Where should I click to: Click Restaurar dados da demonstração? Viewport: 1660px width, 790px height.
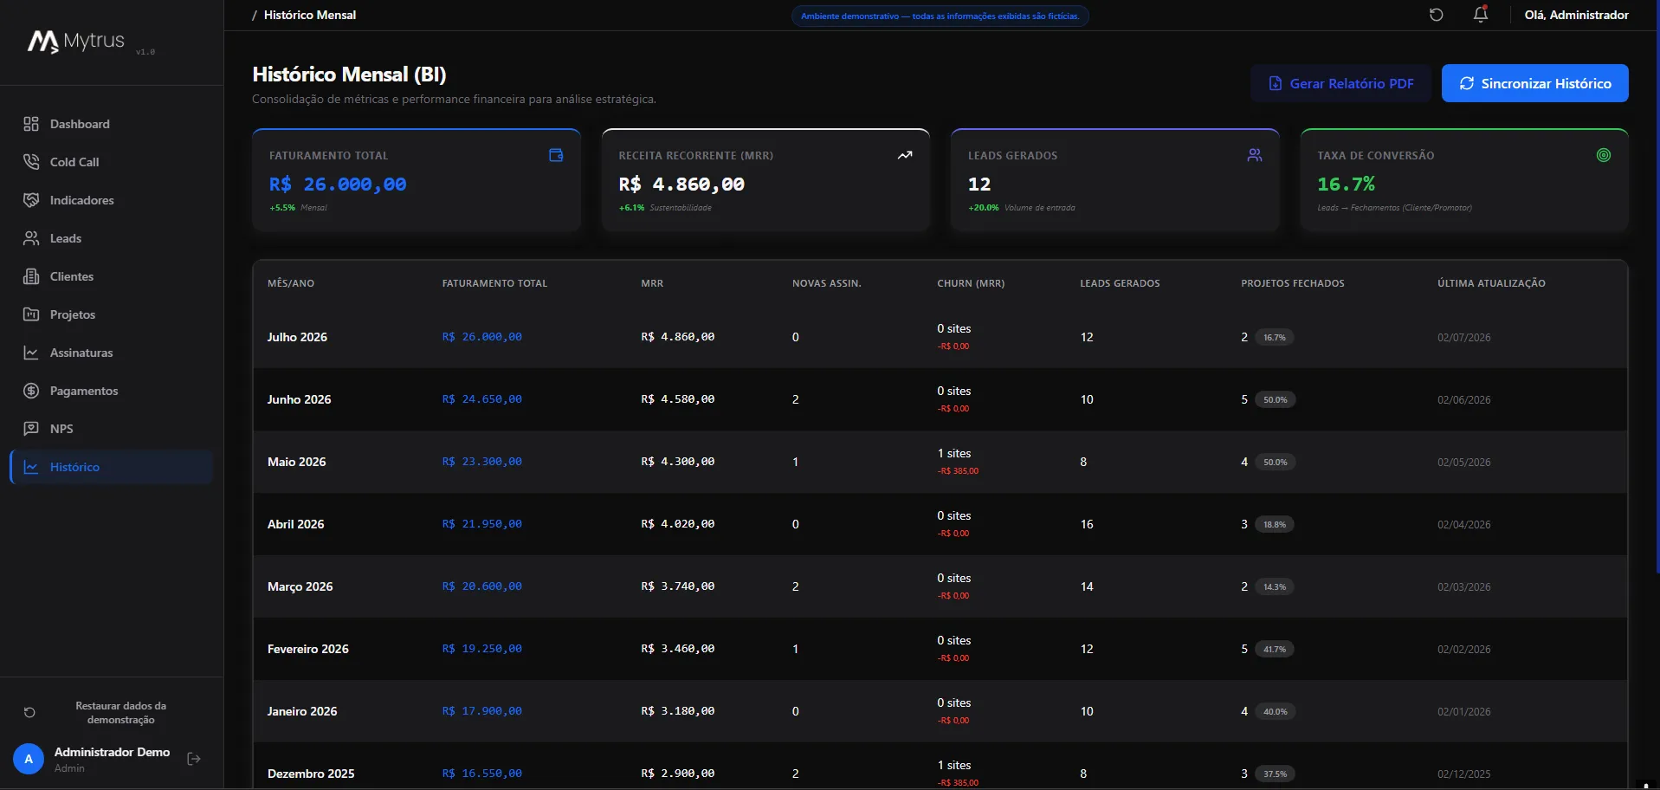(120, 713)
